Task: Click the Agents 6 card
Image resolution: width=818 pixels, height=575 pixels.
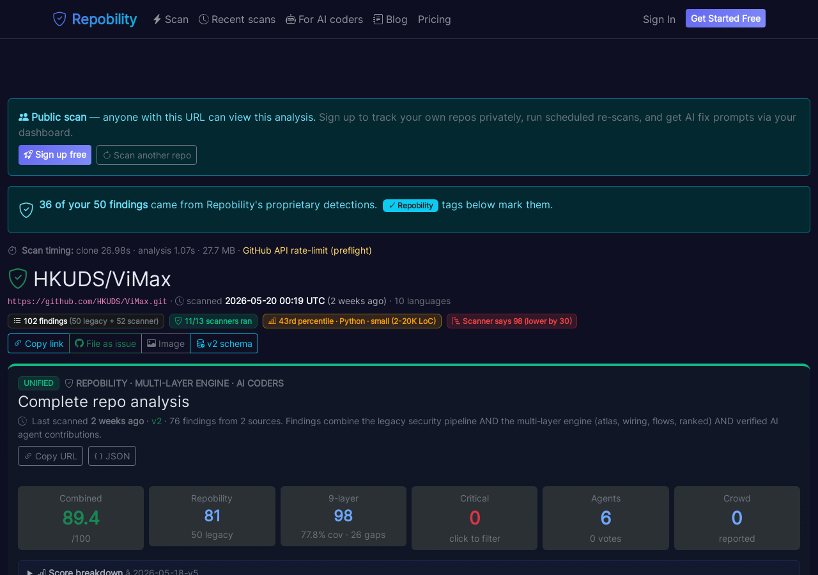Action: [x=606, y=518]
